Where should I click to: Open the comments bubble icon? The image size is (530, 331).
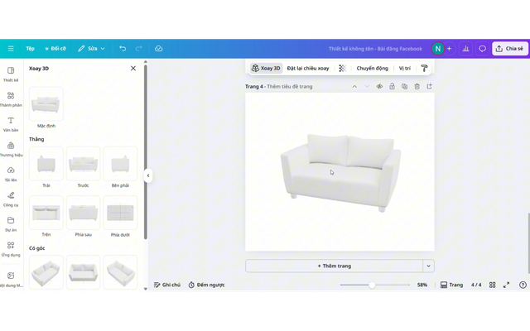coord(482,49)
